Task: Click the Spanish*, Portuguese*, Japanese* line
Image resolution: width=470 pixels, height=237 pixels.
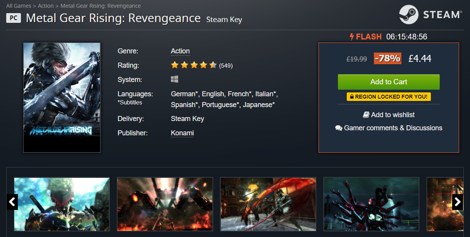Action: (x=223, y=105)
